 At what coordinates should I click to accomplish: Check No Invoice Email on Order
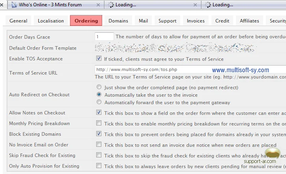(x=99, y=145)
